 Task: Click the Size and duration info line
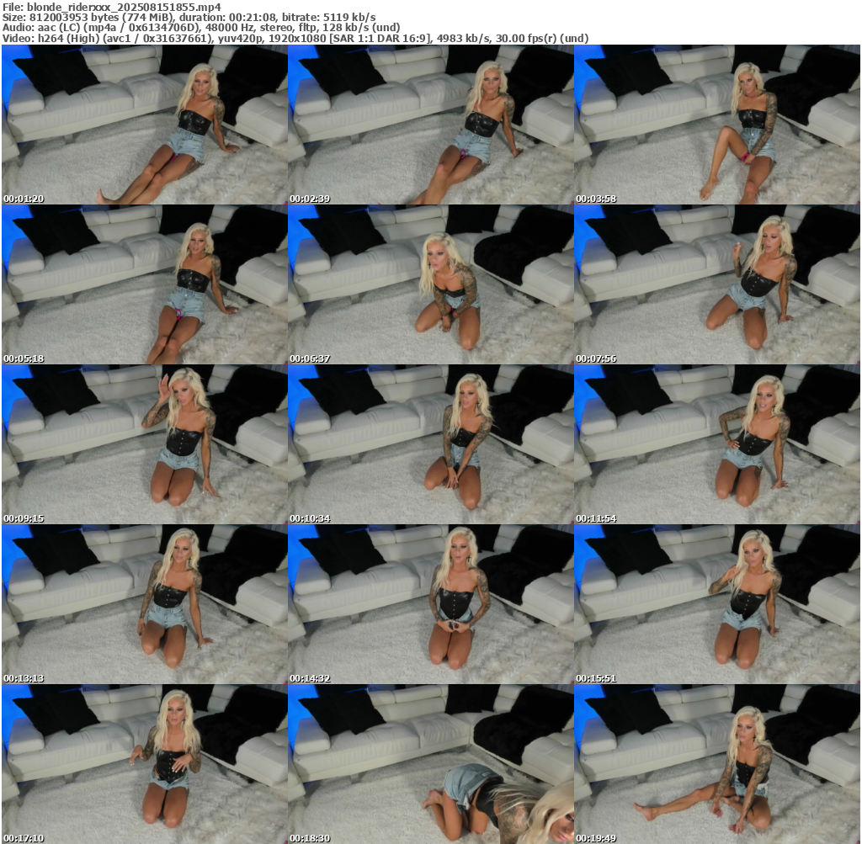pyautogui.click(x=189, y=17)
